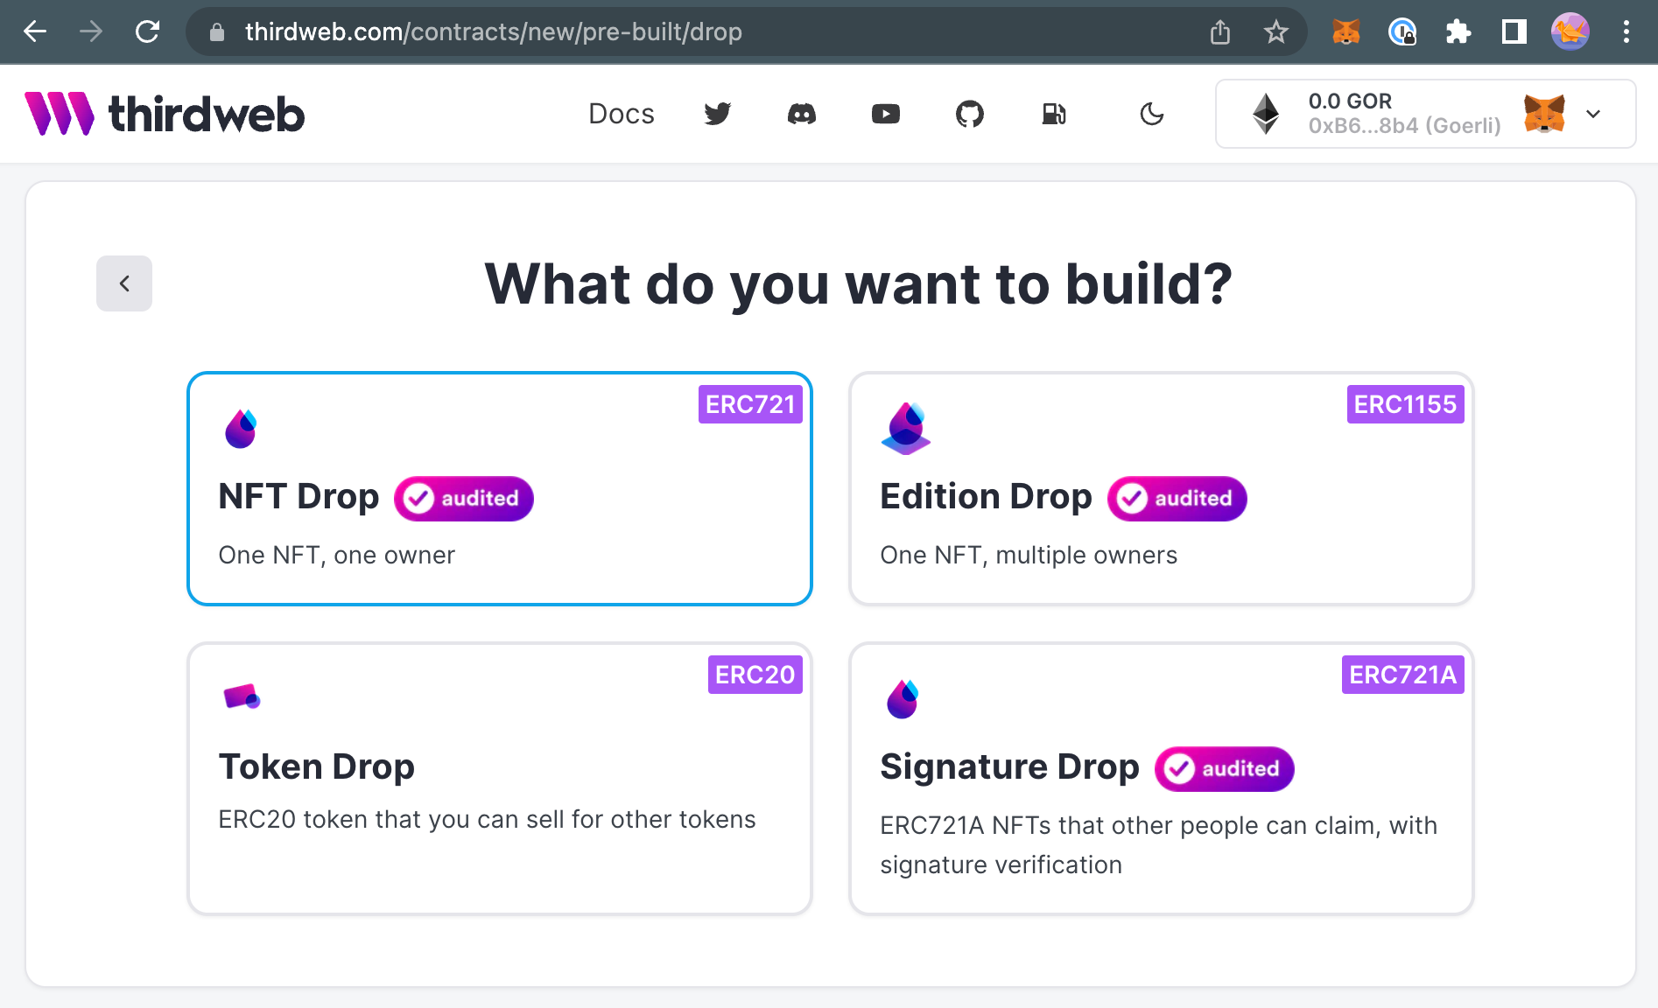Open the Chrome extensions puzzle menu
Viewport: 1658px width, 1008px height.
(1458, 31)
